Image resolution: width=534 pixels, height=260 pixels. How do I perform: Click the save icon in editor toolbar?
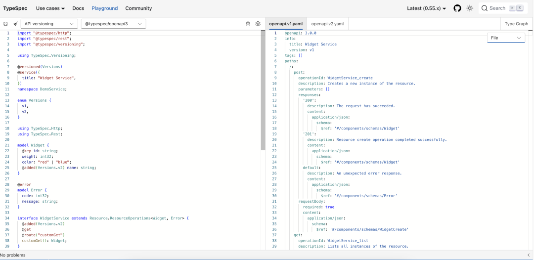point(5,24)
